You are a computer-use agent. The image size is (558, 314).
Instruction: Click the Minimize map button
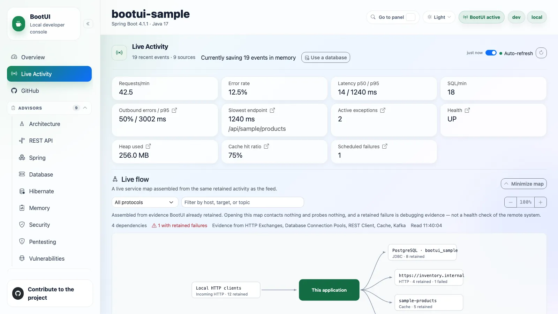point(523,184)
